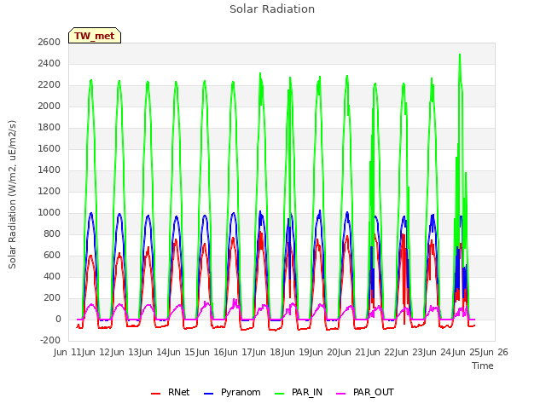The width and height of the screenshot is (546, 409).
Task: Toggle the PAR_IN legend entry
Action: pos(299,392)
